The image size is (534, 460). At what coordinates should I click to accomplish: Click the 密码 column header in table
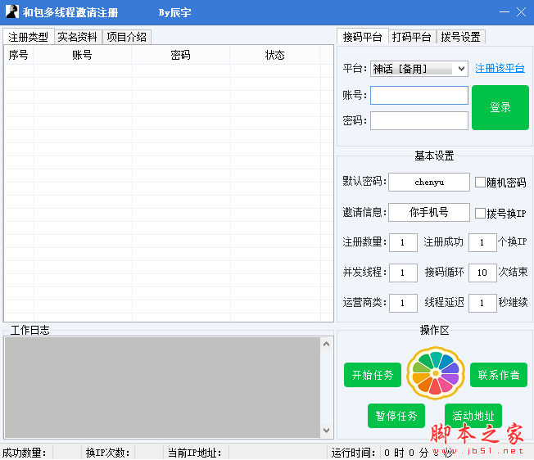181,55
